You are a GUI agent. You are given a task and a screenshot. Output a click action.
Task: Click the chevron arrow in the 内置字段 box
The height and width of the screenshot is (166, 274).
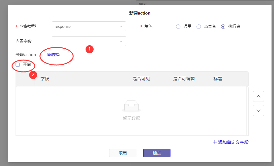tap(121, 41)
